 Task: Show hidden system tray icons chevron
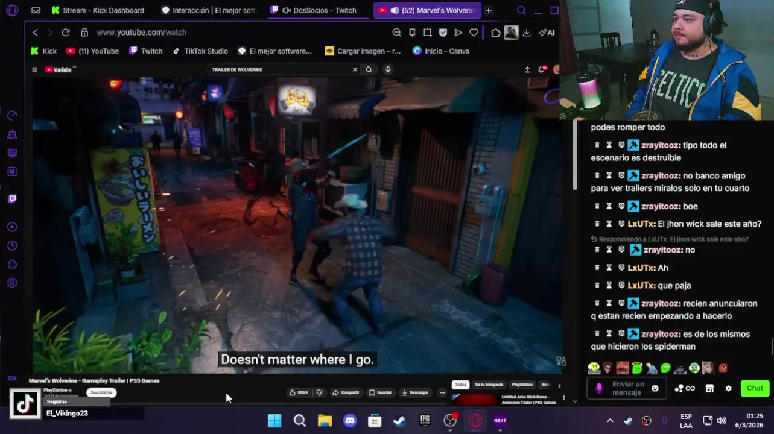pos(610,421)
